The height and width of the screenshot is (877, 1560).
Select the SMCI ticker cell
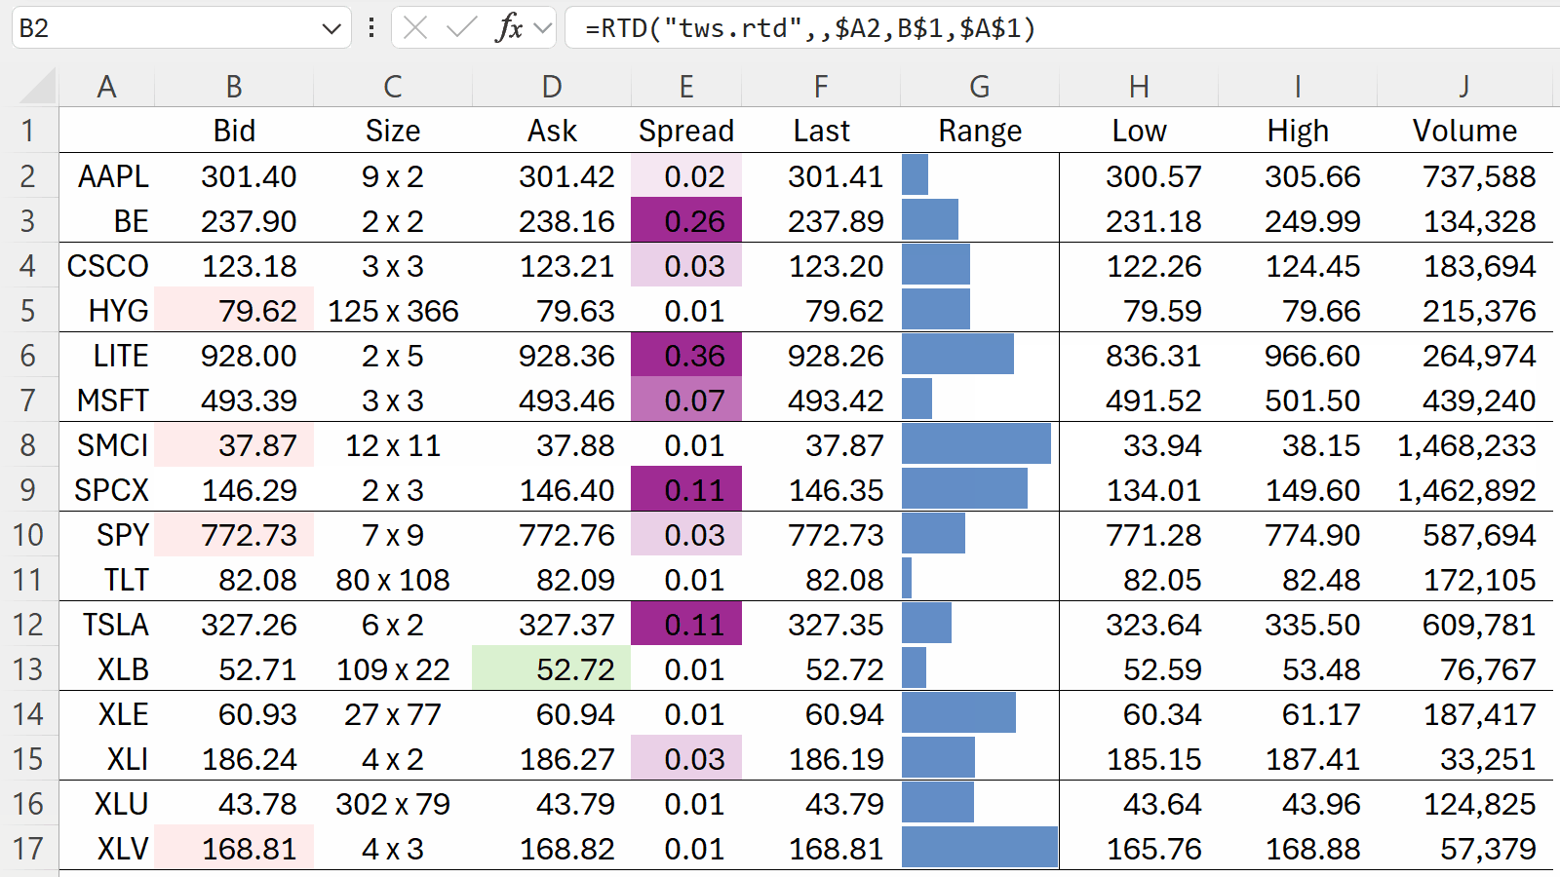pos(107,444)
